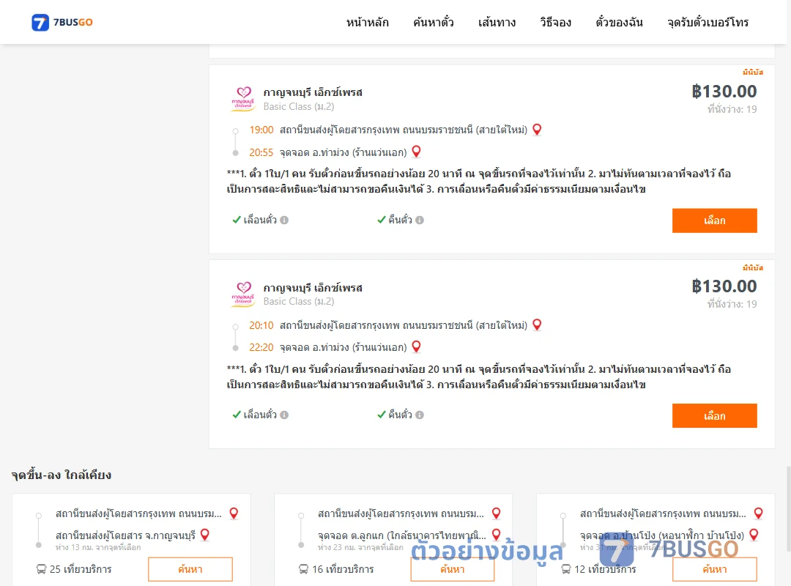Click the 7BUSGO logo in header
Image resolution: width=791 pixels, height=586 pixels.
(62, 22)
